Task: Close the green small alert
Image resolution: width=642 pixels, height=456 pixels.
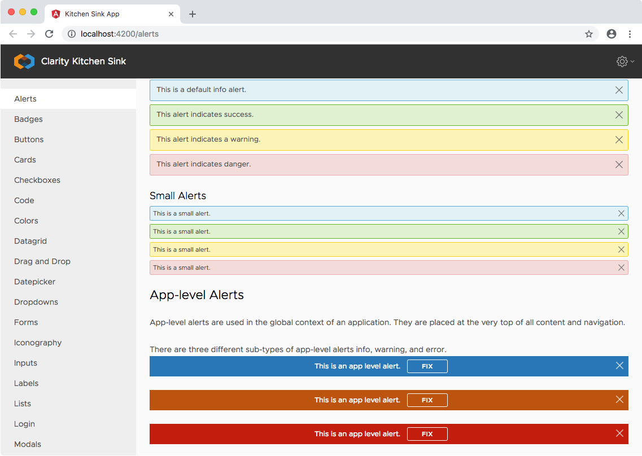Action: point(621,231)
